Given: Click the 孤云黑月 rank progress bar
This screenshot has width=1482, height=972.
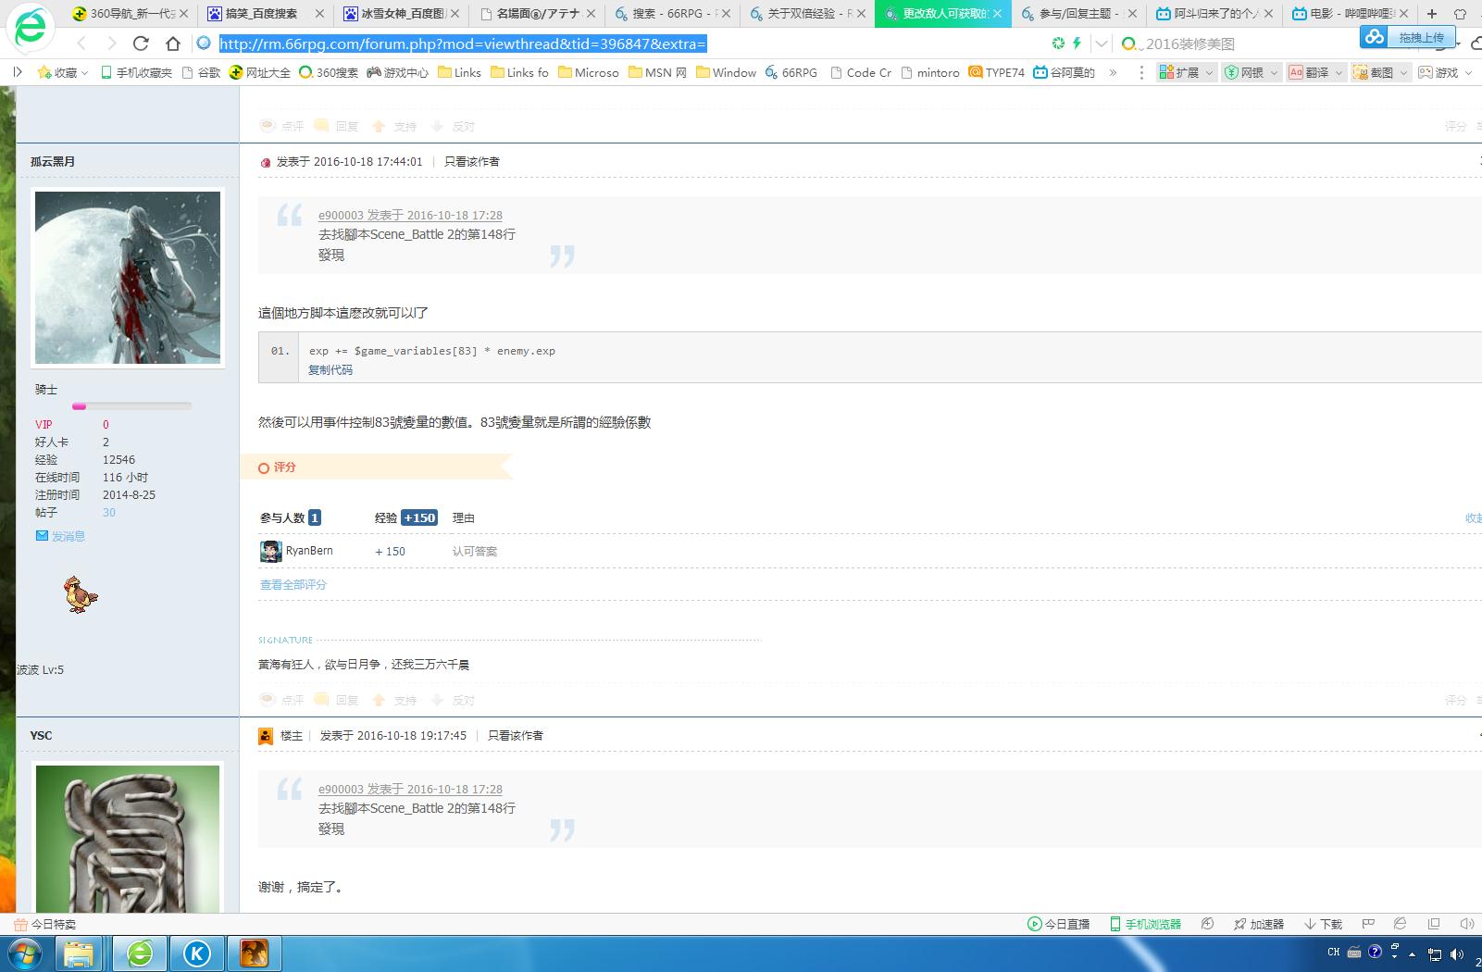Looking at the screenshot, I should pyautogui.click(x=131, y=405).
